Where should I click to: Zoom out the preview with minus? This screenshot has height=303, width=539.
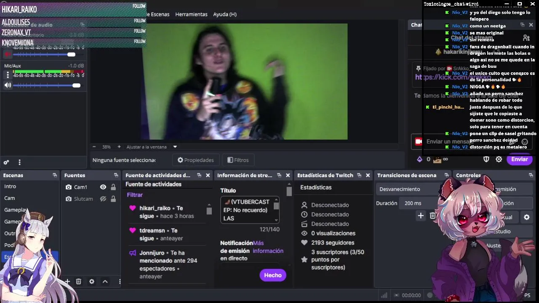[x=94, y=147]
